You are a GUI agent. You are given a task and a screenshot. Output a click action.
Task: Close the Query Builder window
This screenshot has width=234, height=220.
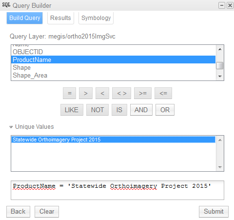(230, 5)
